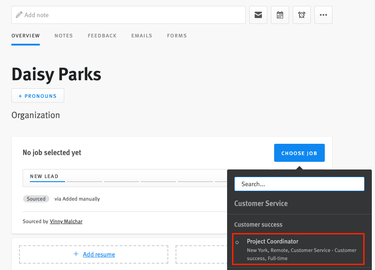
Task: Click the job Search field
Action: pyautogui.click(x=299, y=184)
